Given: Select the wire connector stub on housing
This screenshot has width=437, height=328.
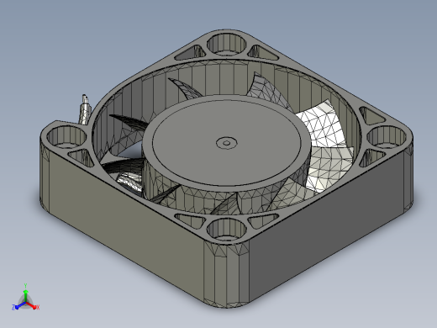Looking at the screenshot, I should pyautogui.click(x=85, y=110).
